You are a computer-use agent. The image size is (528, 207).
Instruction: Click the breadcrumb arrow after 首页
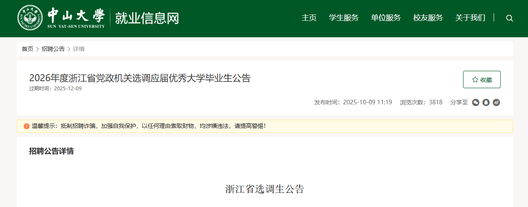pos(37,49)
